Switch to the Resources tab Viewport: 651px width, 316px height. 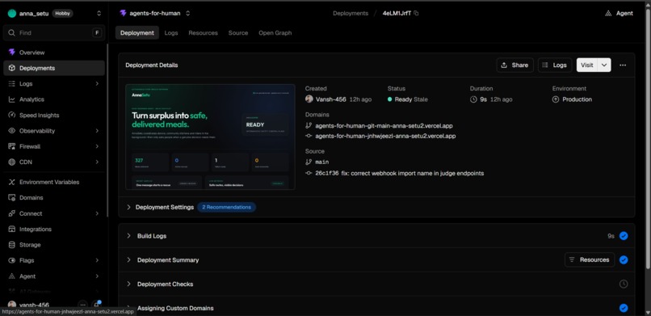[203, 33]
